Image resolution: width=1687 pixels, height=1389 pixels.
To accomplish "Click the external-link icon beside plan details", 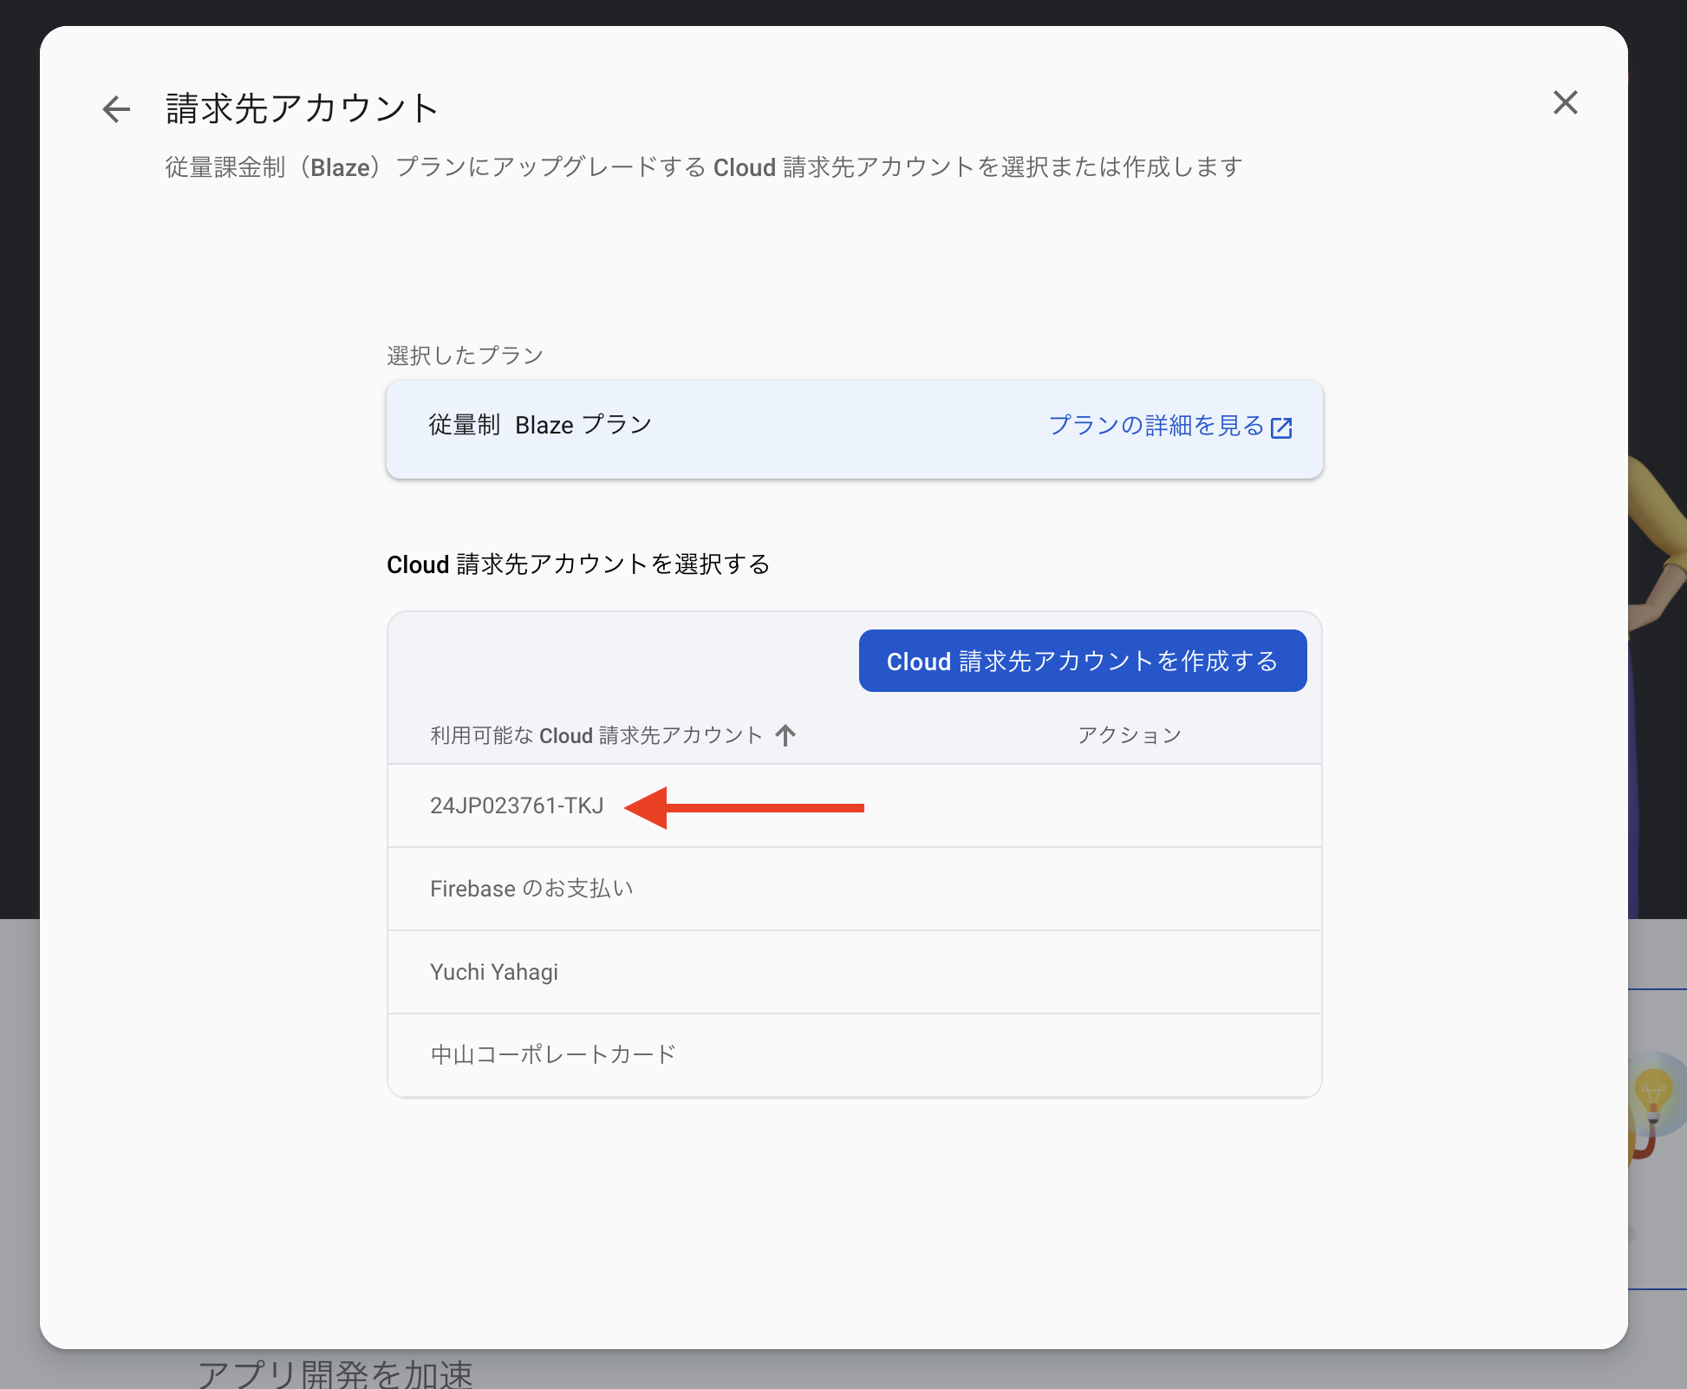I will point(1281,427).
